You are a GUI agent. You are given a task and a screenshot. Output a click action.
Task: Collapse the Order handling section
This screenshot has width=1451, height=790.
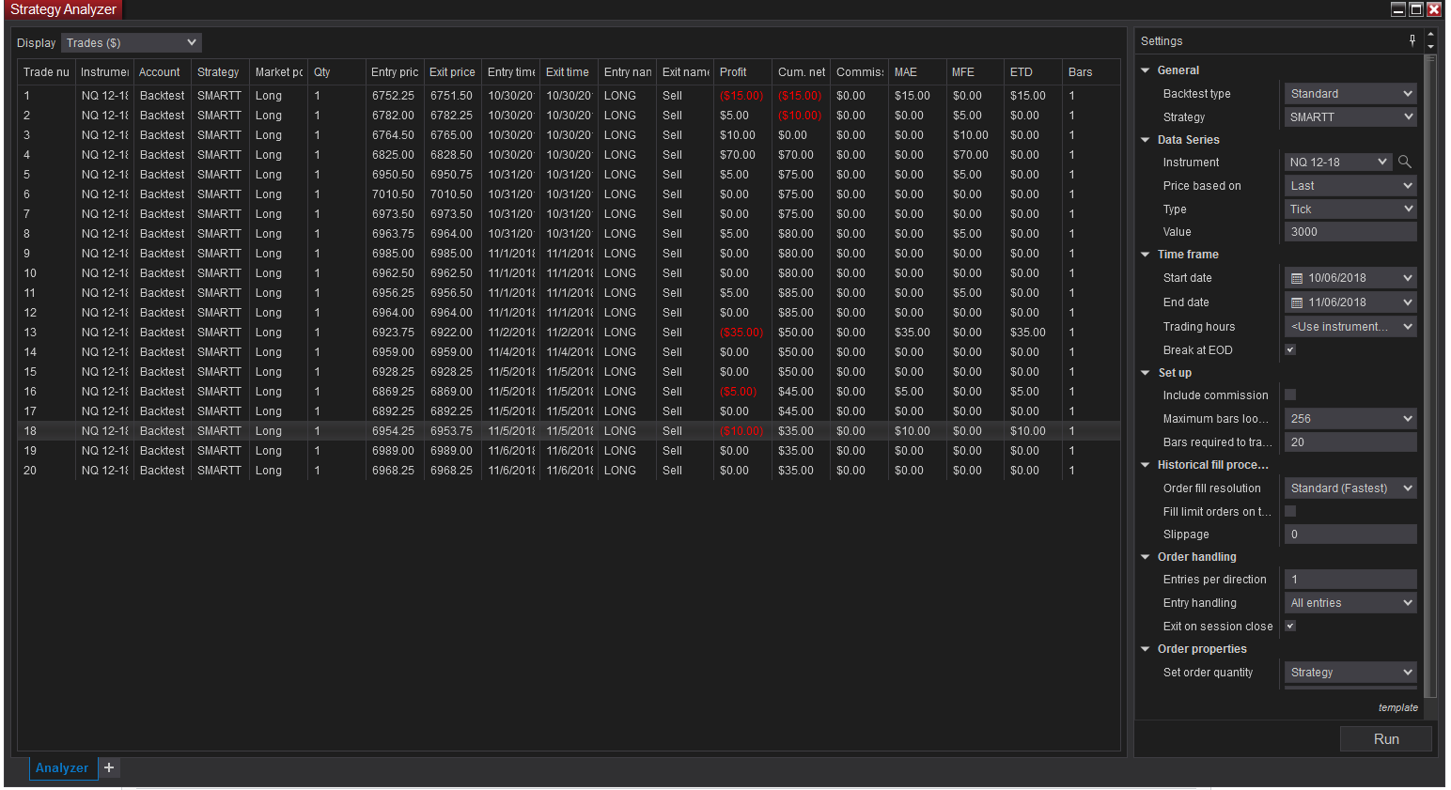pos(1146,557)
